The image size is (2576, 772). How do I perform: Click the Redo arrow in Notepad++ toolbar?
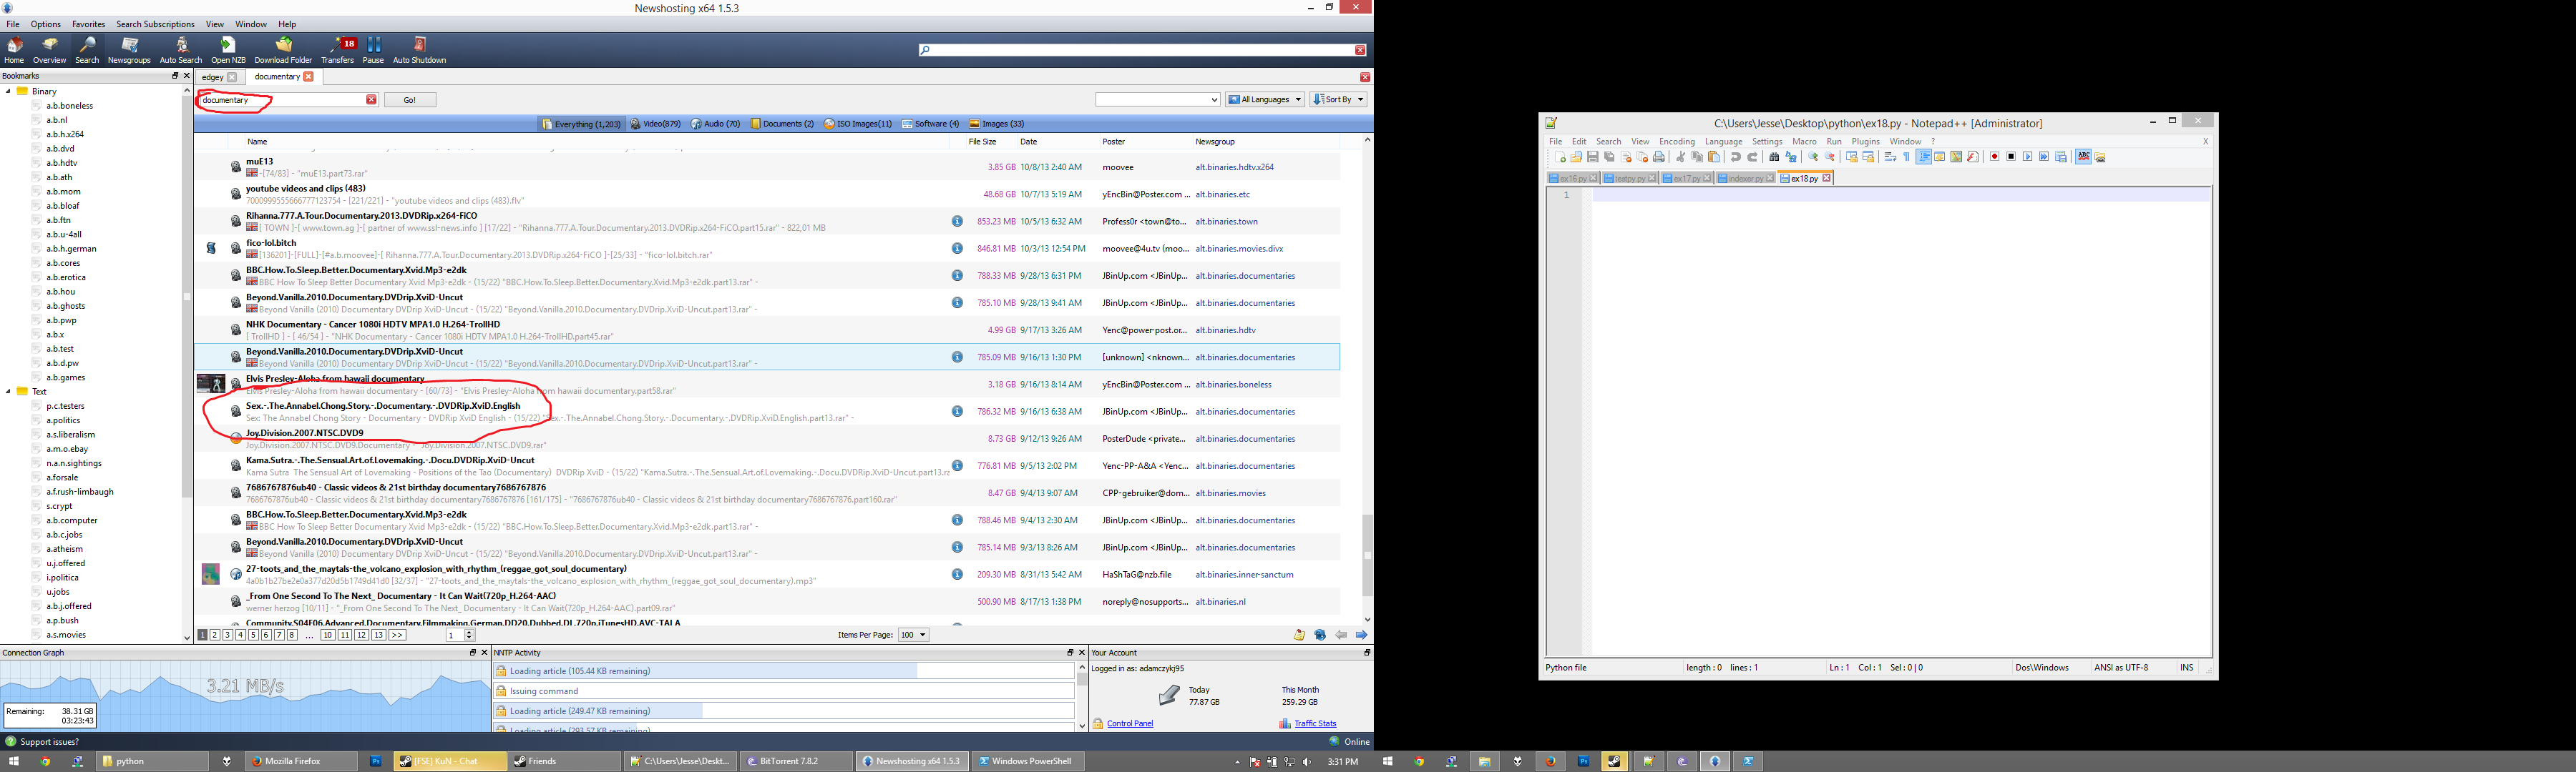tap(1752, 157)
